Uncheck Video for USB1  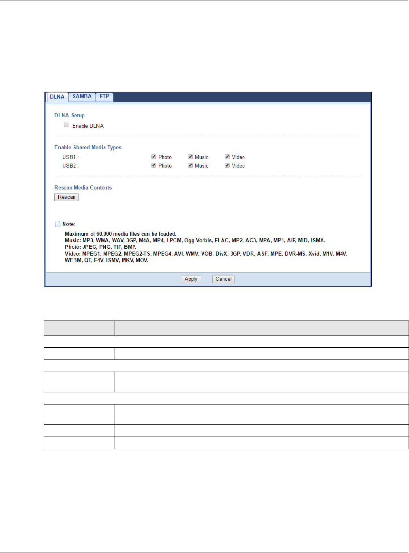[x=227, y=157]
